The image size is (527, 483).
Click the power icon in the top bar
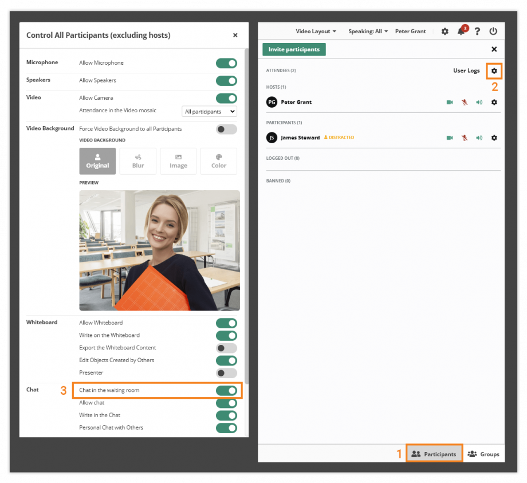pyautogui.click(x=493, y=32)
